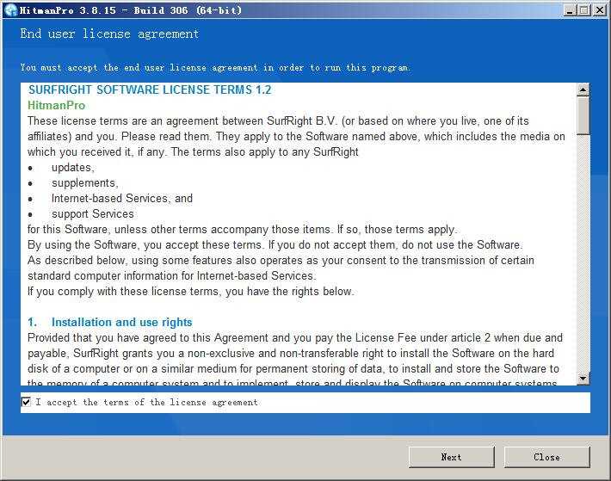Uncheck the accept license terms checkbox
This screenshot has width=611, height=481.
coord(26,402)
